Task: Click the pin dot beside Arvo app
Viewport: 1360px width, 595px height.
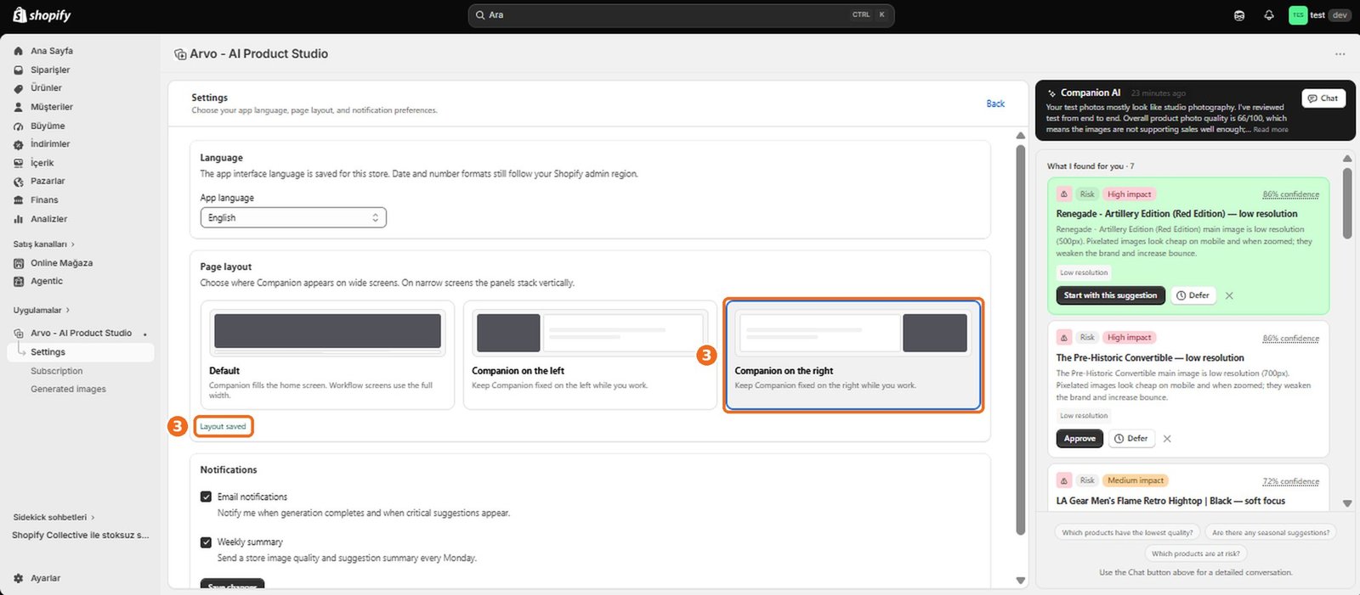Action: click(145, 334)
